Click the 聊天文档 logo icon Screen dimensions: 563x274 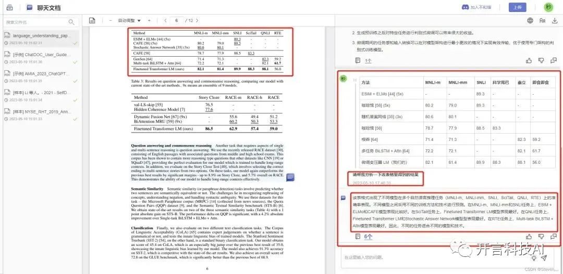(29, 7)
